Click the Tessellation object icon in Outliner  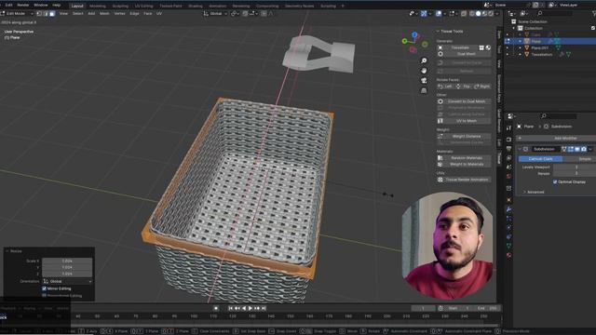(x=527, y=54)
